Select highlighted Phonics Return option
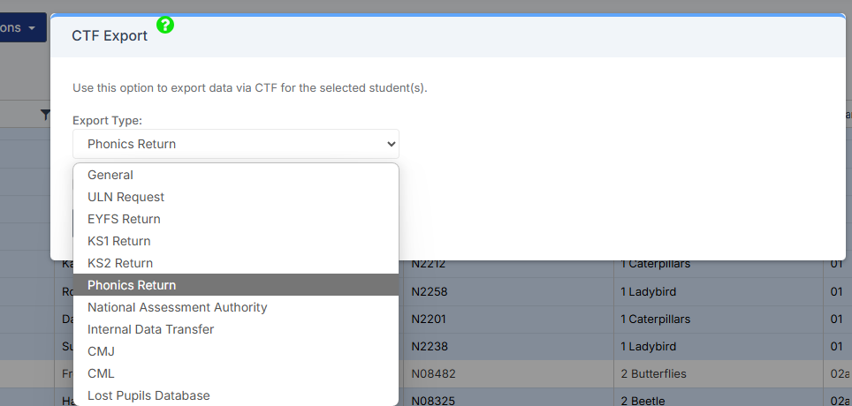 132,285
